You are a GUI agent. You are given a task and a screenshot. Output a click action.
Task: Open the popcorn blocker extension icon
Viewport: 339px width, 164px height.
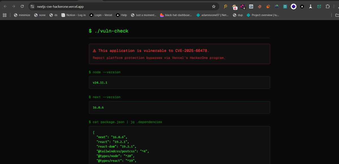point(234,6)
